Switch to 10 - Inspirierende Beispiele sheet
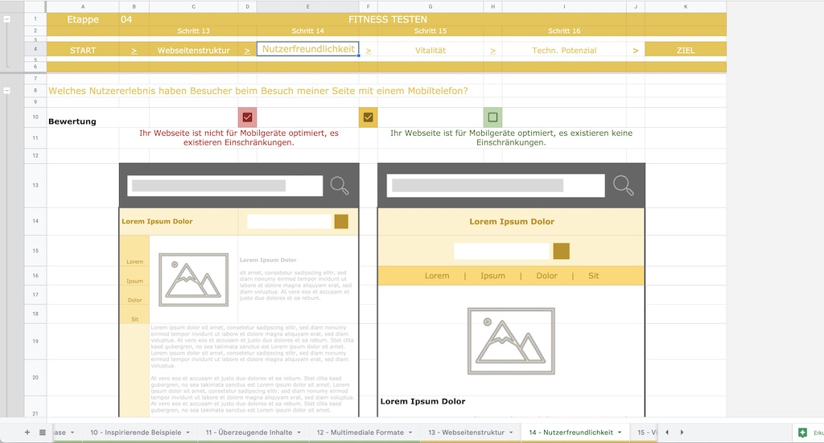The width and height of the screenshot is (824, 443). [135, 433]
